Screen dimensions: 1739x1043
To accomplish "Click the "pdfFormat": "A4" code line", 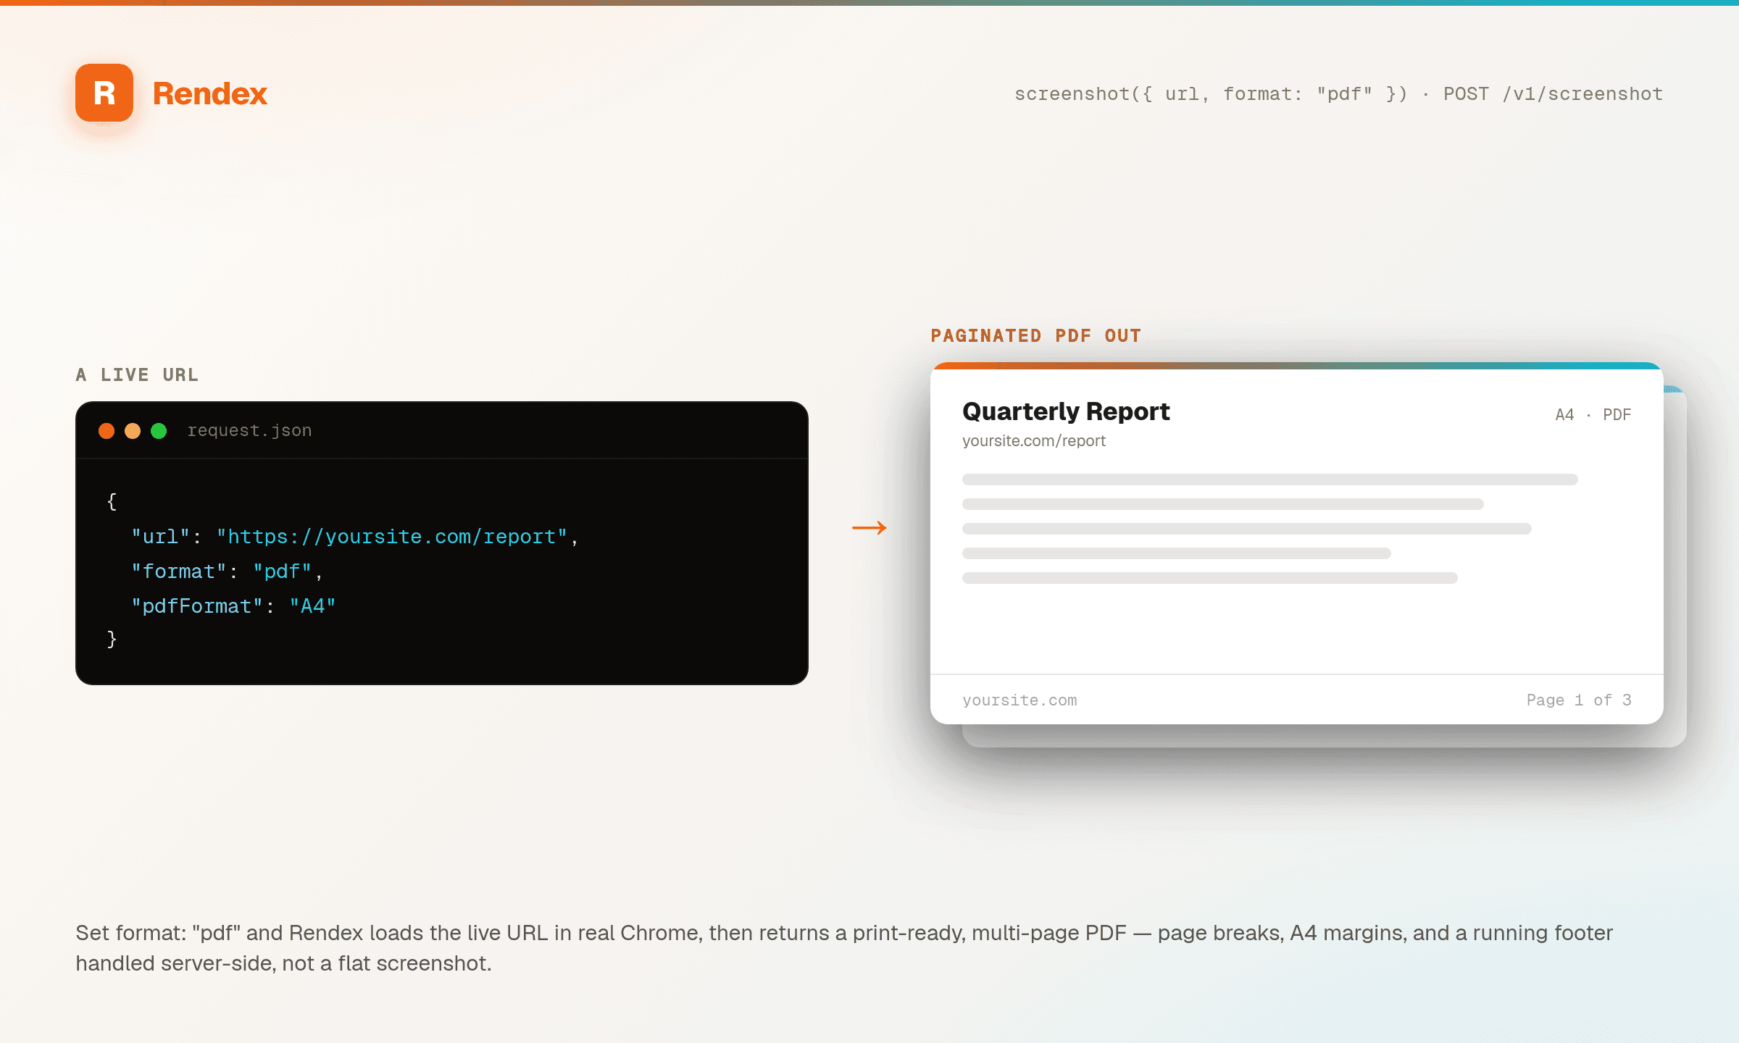I will coord(233,606).
